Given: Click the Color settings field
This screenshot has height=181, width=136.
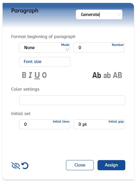Looking at the screenshot, I should click(x=72, y=100).
